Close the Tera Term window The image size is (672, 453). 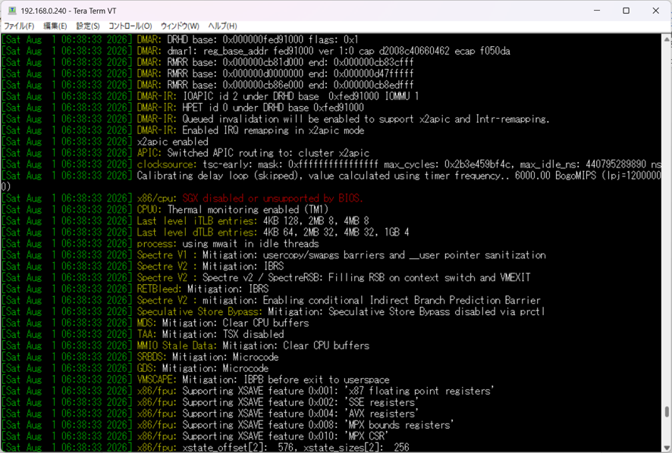(x=656, y=11)
